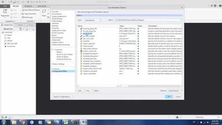Click the binoculars find icon in status bar
This screenshot has height=125, width=222.
click(177, 117)
